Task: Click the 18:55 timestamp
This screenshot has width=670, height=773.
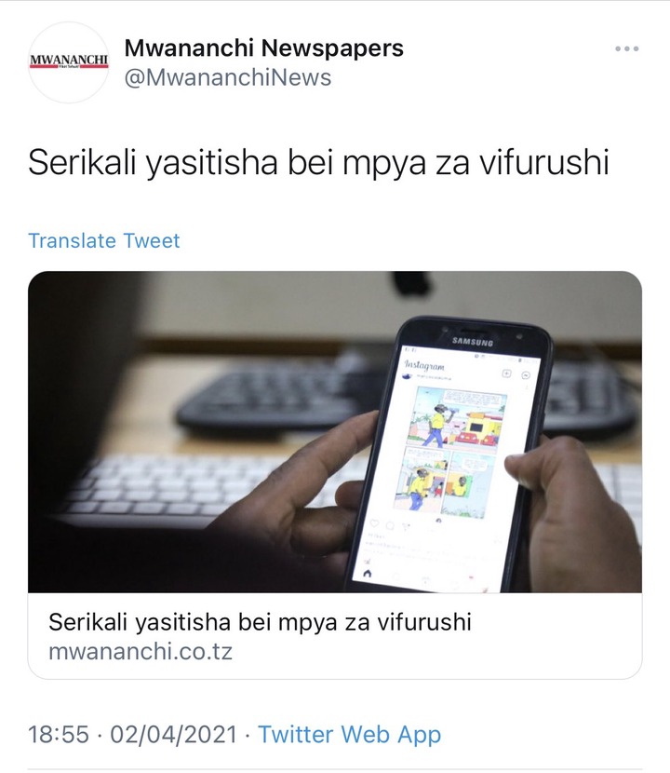Action: [59, 734]
